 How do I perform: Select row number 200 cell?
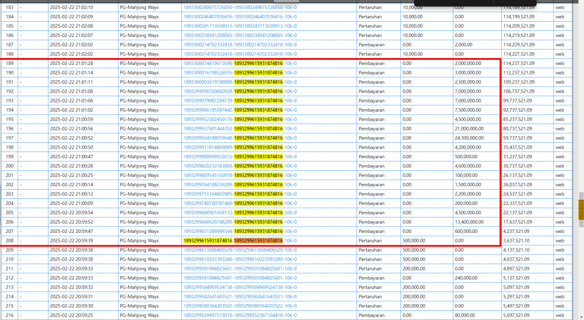10,166
